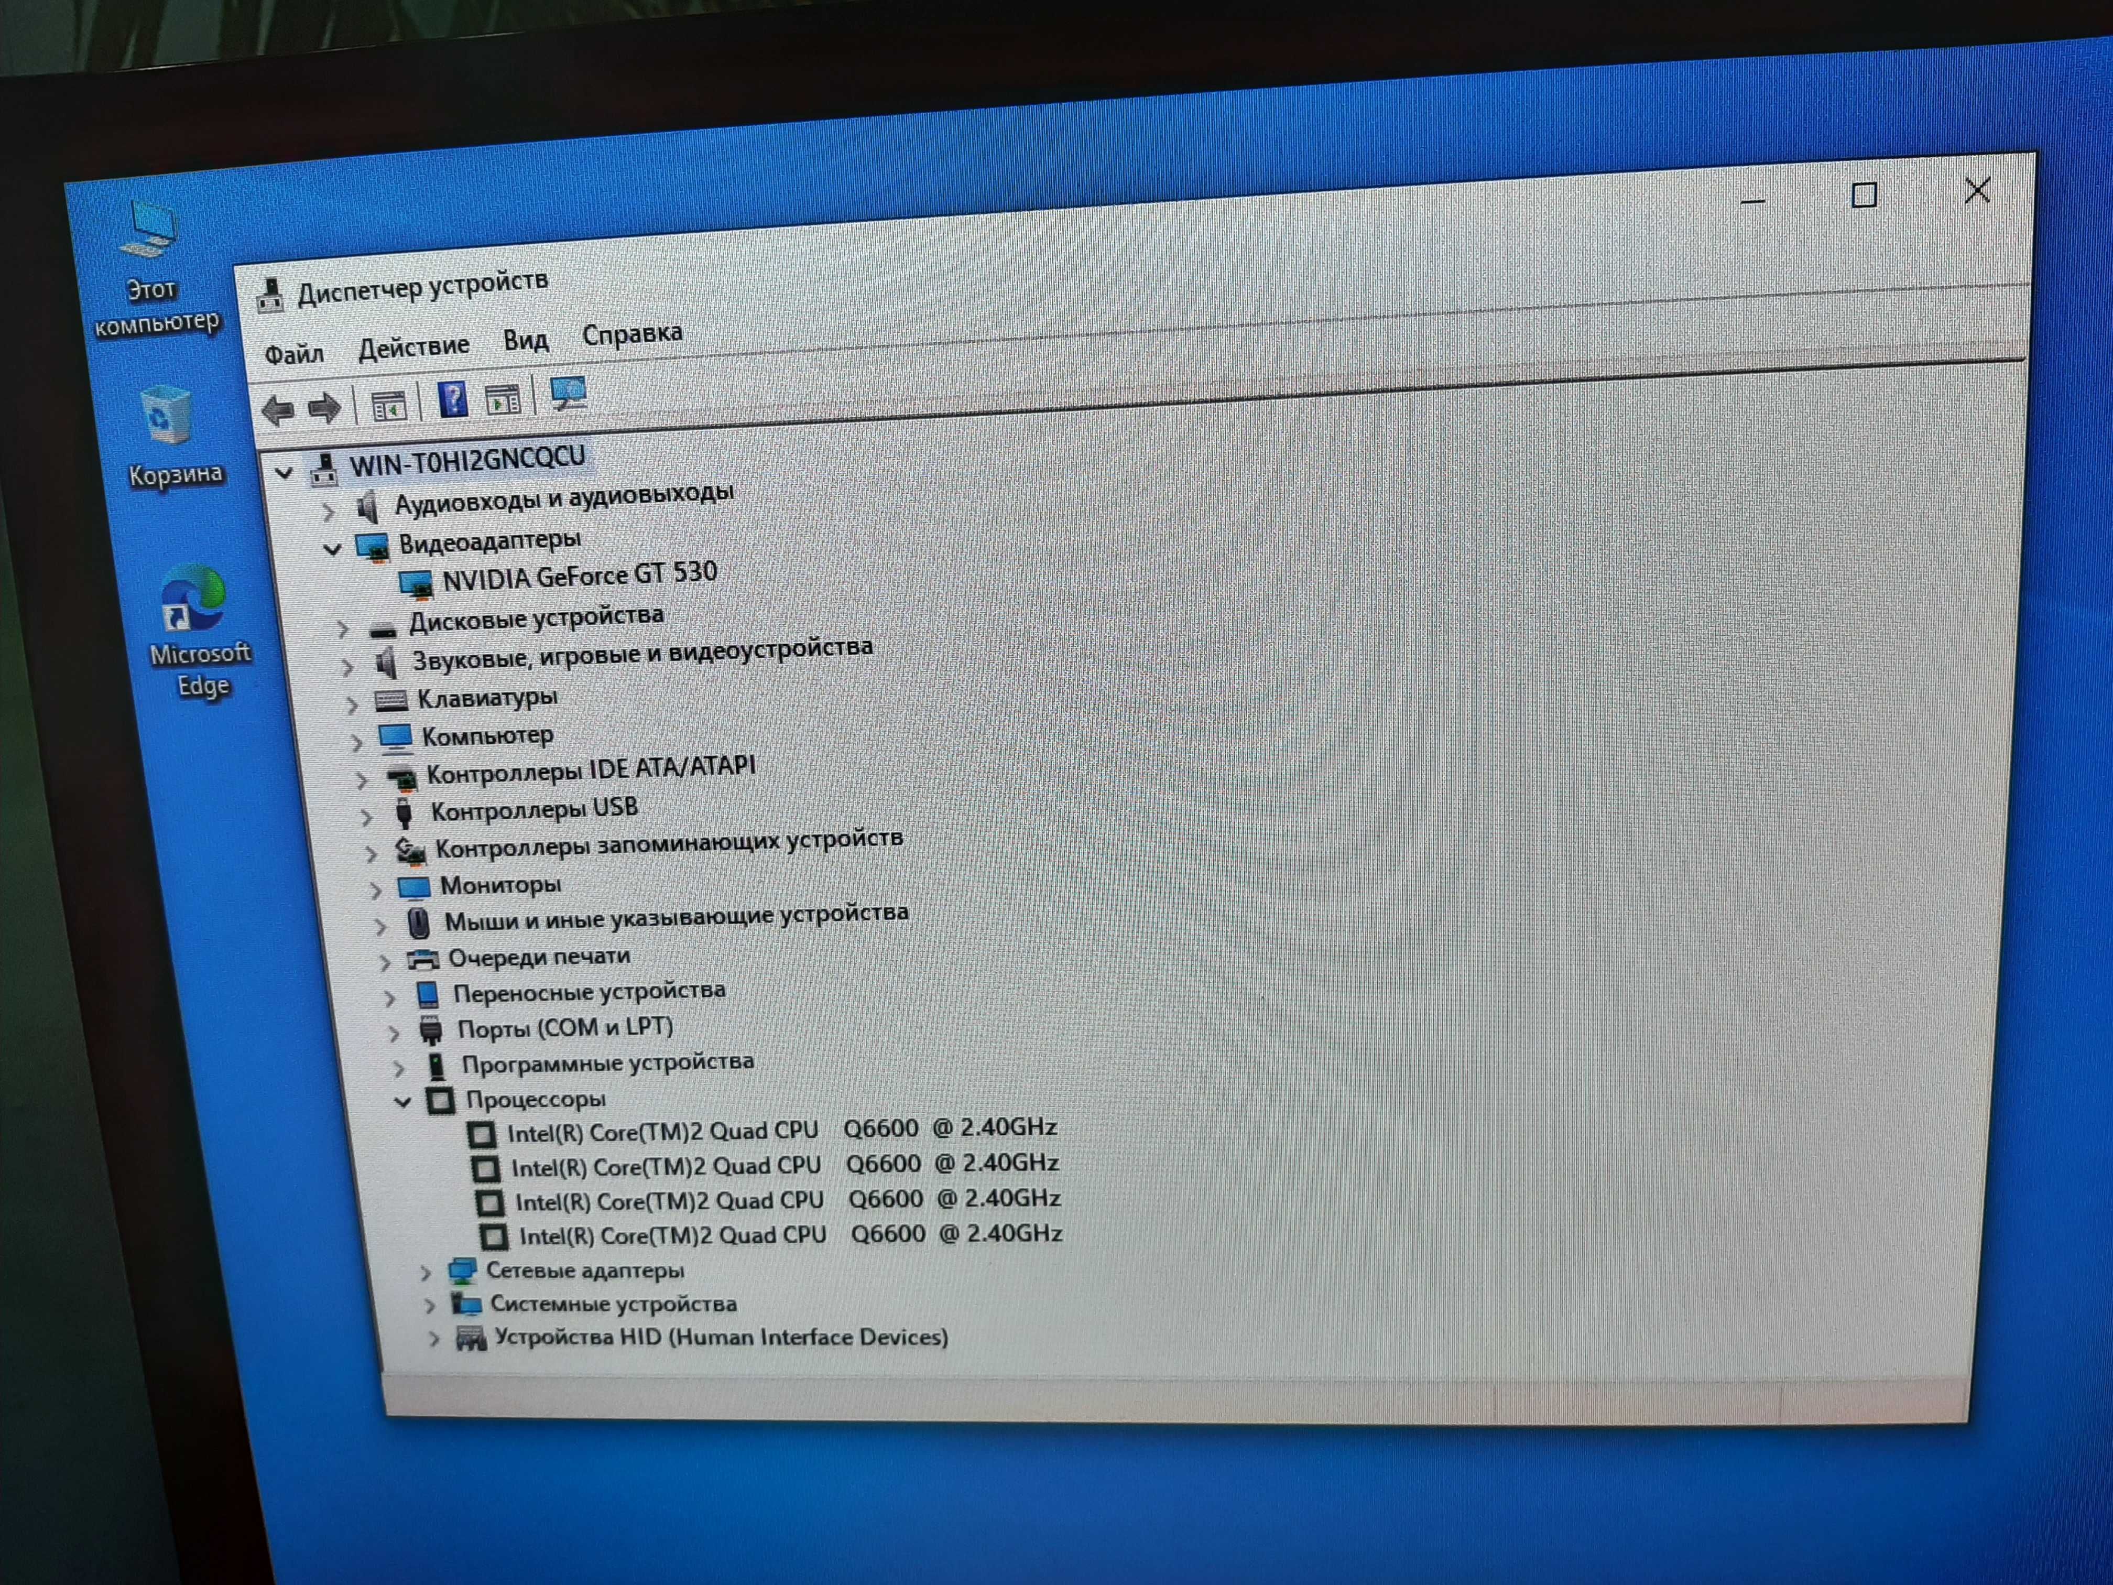Select the last Intel Core 2 Quad Q6600 entry

point(790,1235)
